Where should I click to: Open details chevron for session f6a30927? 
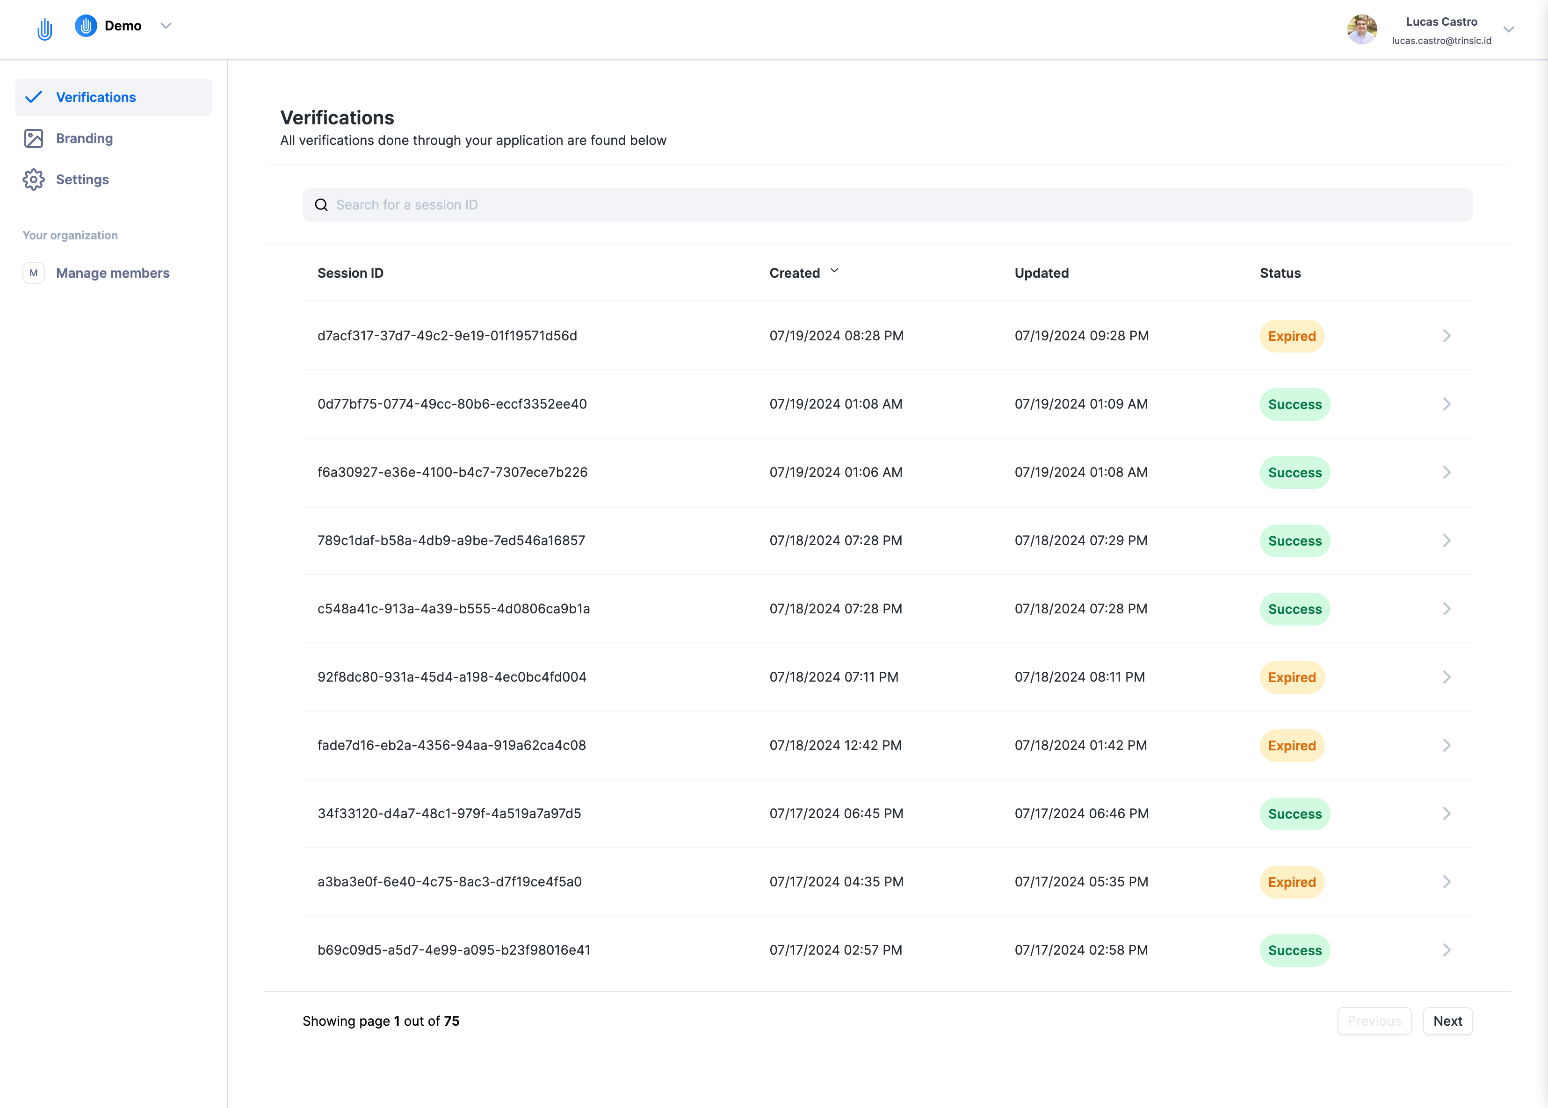1447,472
